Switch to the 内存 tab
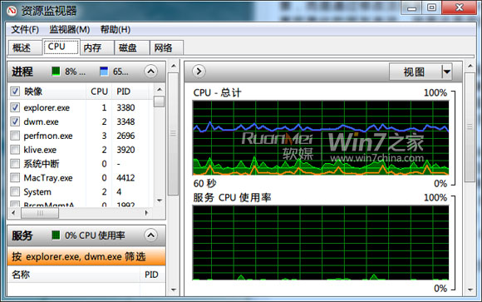 click(x=92, y=47)
